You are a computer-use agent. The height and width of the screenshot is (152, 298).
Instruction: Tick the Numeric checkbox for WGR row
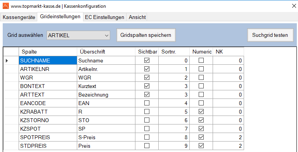[201, 78]
